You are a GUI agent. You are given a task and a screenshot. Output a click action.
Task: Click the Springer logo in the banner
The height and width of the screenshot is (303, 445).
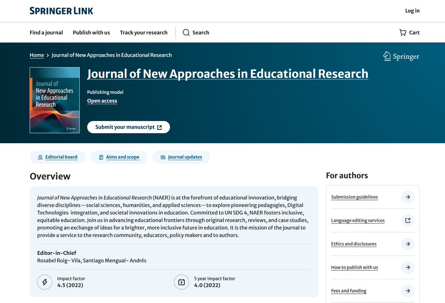pyautogui.click(x=401, y=56)
